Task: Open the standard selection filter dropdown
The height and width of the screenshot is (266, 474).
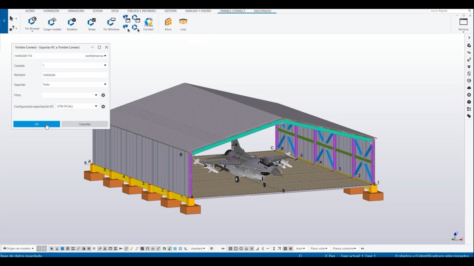Action: (x=198, y=249)
